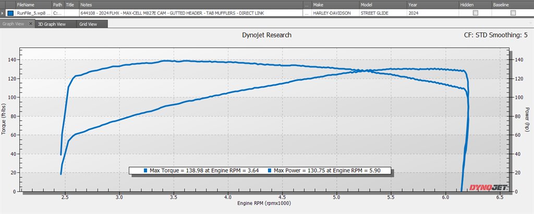Toggle the Hidden checkbox for RunFile_5
The height and width of the screenshot is (214, 534).
476,13
